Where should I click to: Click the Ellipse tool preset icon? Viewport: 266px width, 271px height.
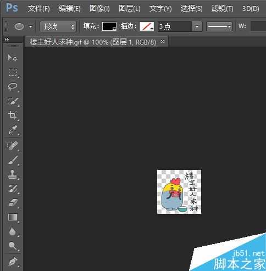[x=19, y=26]
